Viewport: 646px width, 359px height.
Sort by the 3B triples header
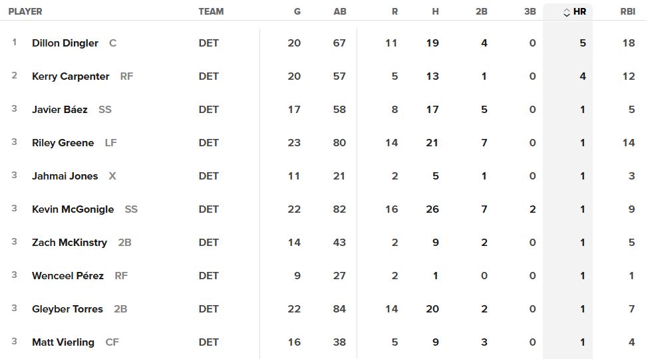coord(530,11)
